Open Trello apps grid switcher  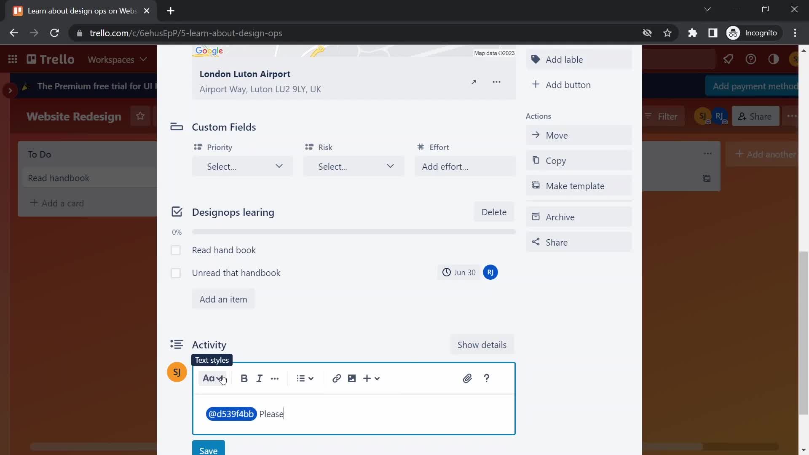(13, 59)
